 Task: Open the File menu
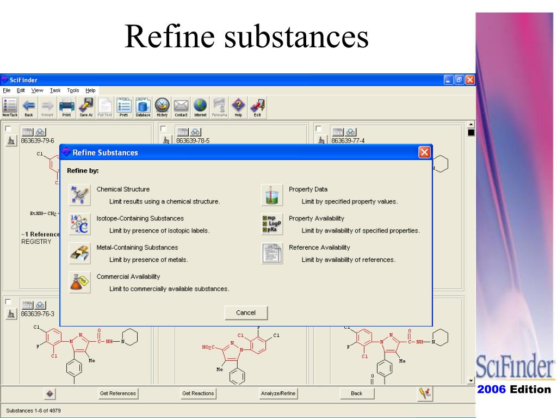point(7,90)
